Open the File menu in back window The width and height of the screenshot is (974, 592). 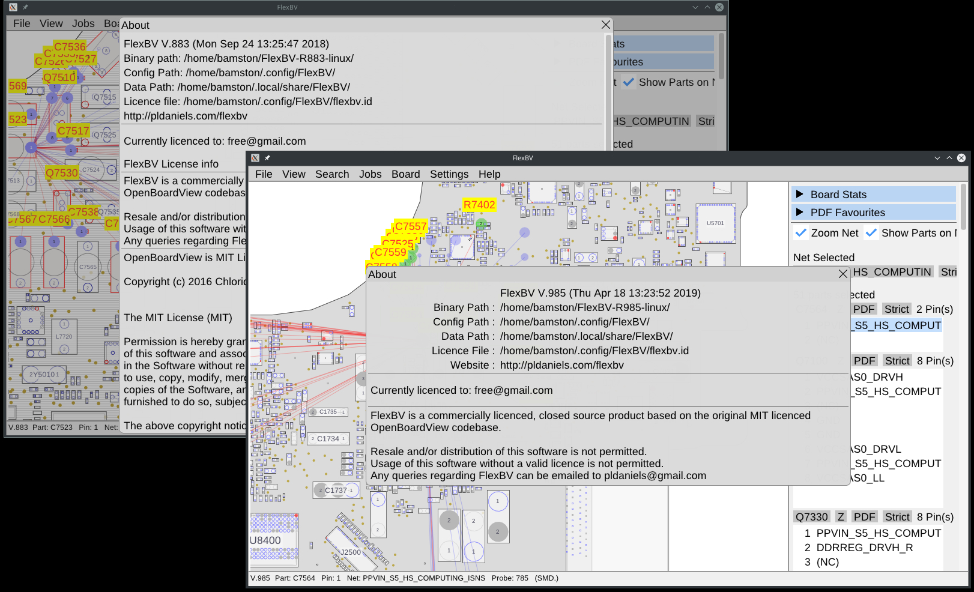[22, 23]
